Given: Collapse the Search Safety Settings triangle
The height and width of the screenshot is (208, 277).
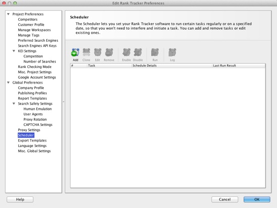Looking at the screenshot, I should tap(14, 104).
